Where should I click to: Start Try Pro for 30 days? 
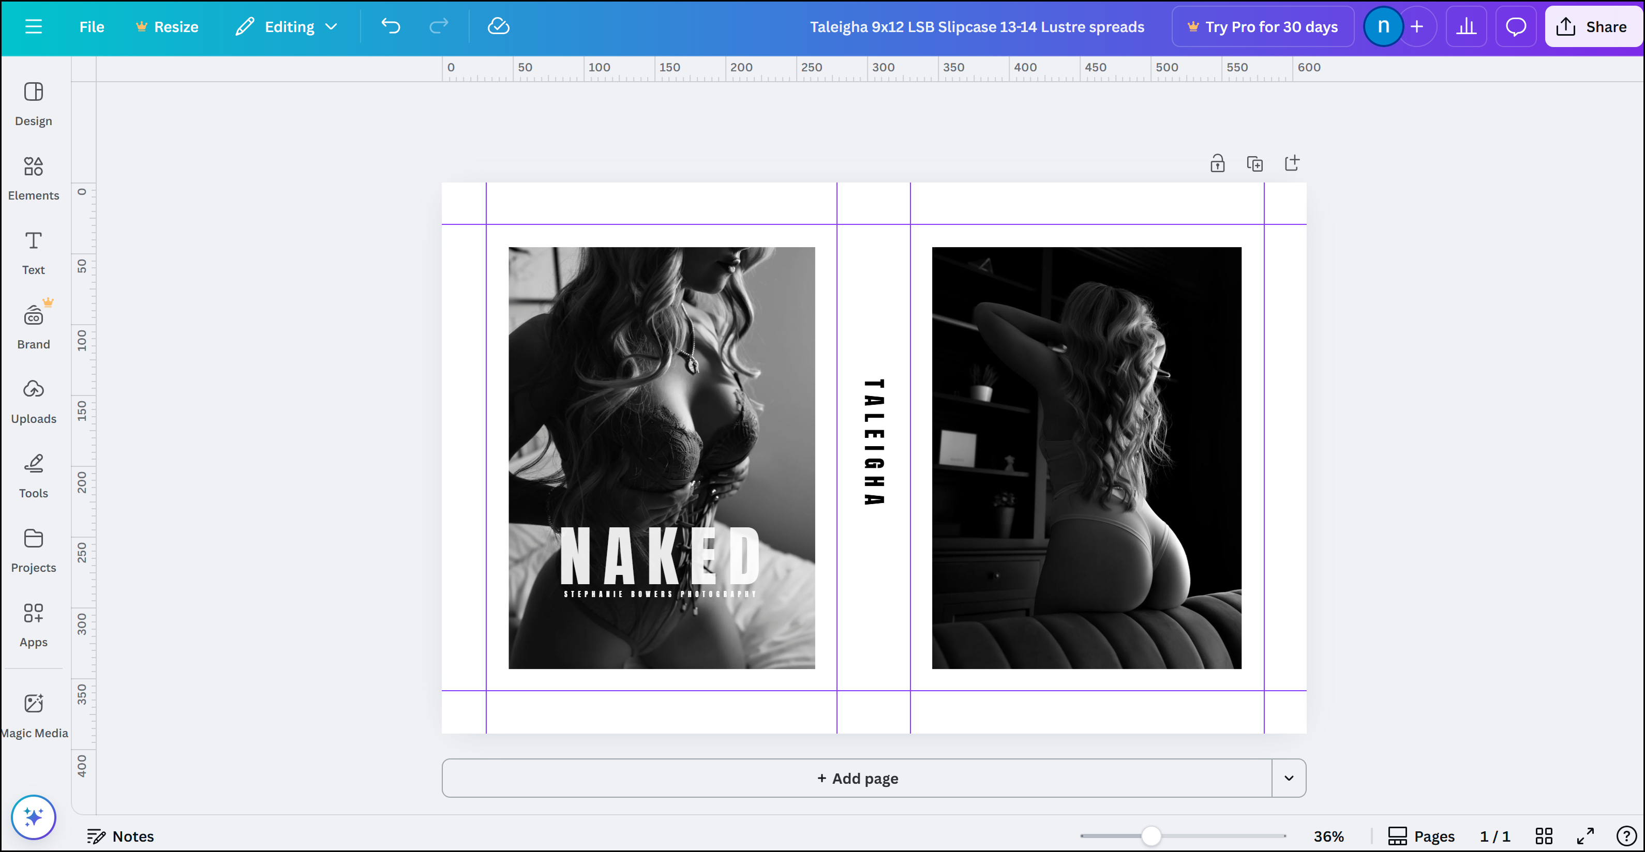(1263, 27)
